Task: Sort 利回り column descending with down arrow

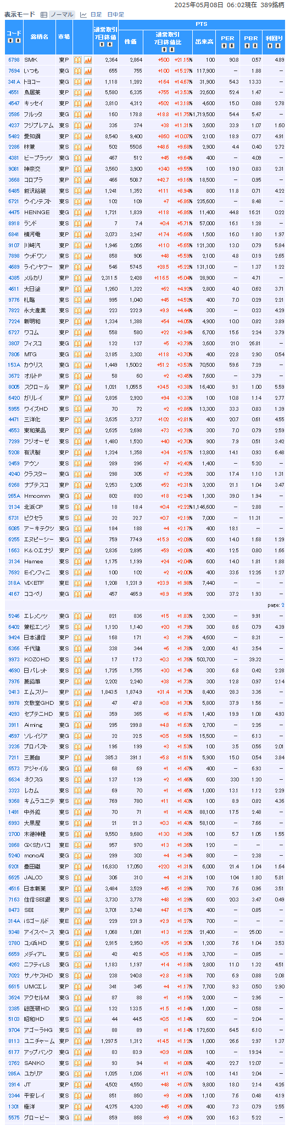Action: click(x=278, y=45)
